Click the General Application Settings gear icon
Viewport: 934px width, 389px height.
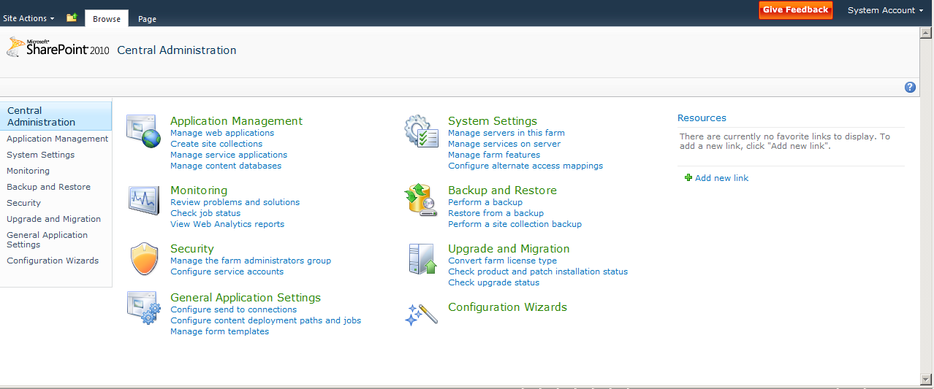(143, 308)
